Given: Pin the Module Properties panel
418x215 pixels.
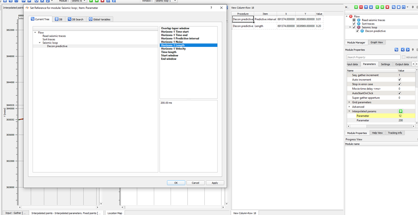Looking at the screenshot, I should click(413, 50).
